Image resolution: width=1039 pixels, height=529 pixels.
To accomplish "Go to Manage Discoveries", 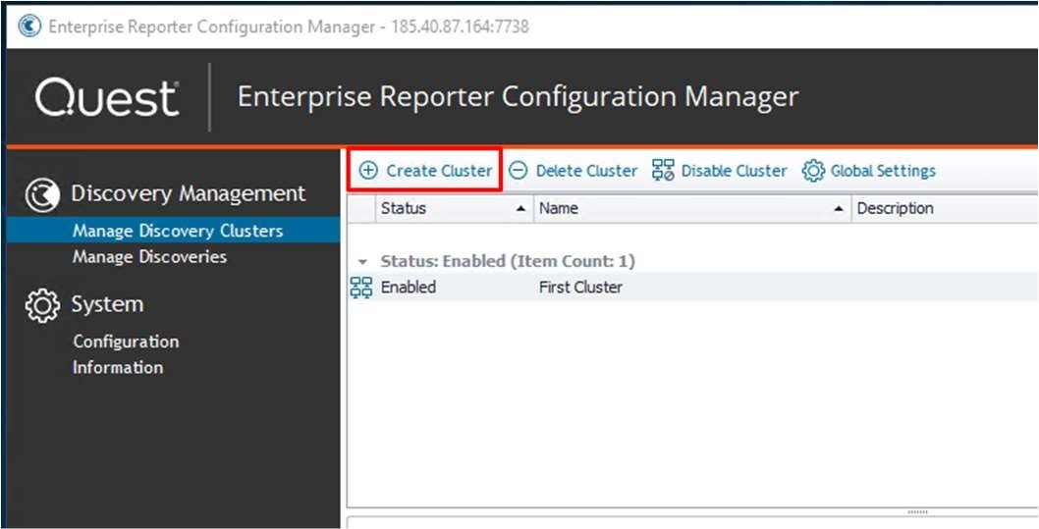I will (149, 256).
